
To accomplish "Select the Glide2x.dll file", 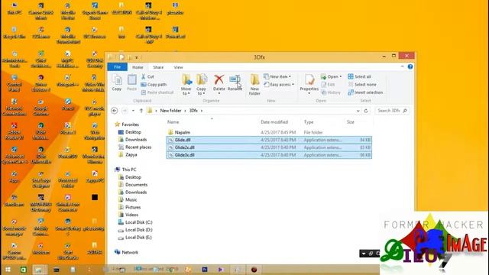I will click(x=269, y=147).
